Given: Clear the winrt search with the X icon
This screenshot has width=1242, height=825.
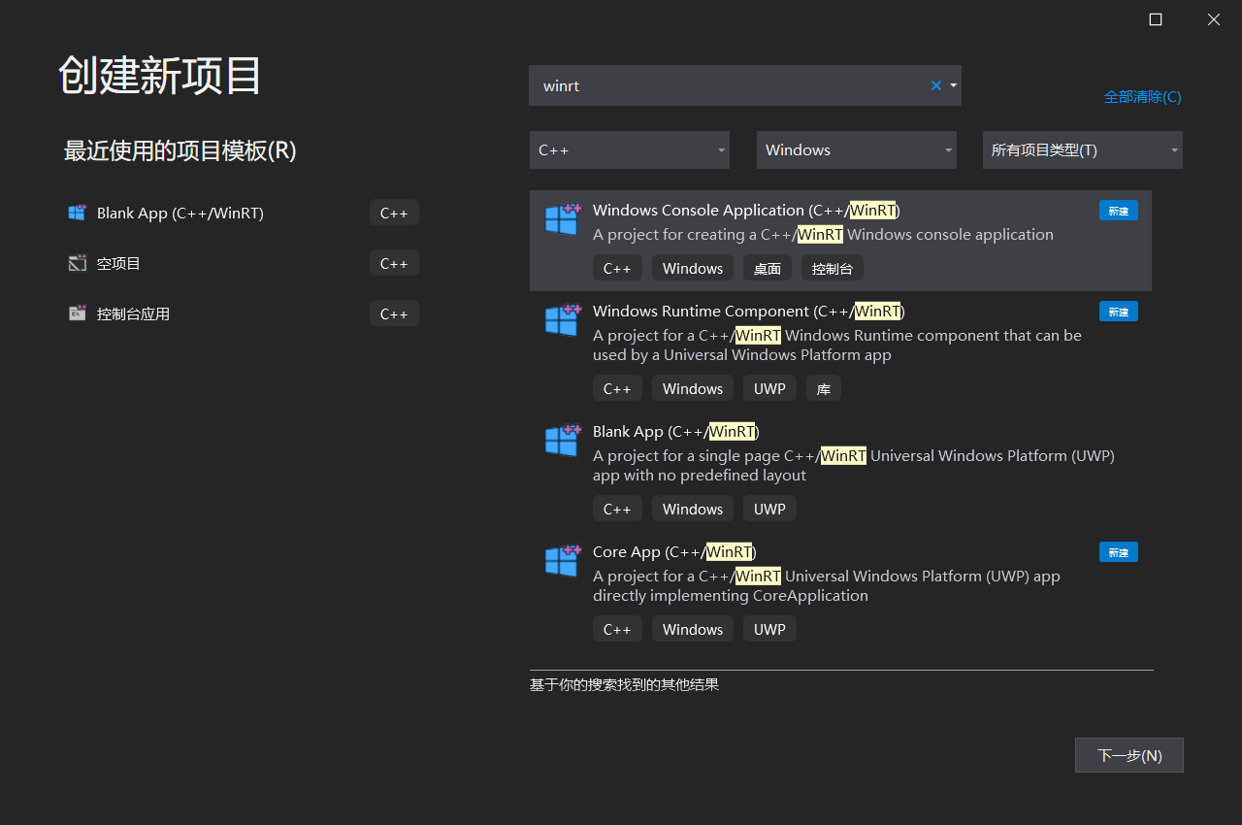Looking at the screenshot, I should [934, 85].
